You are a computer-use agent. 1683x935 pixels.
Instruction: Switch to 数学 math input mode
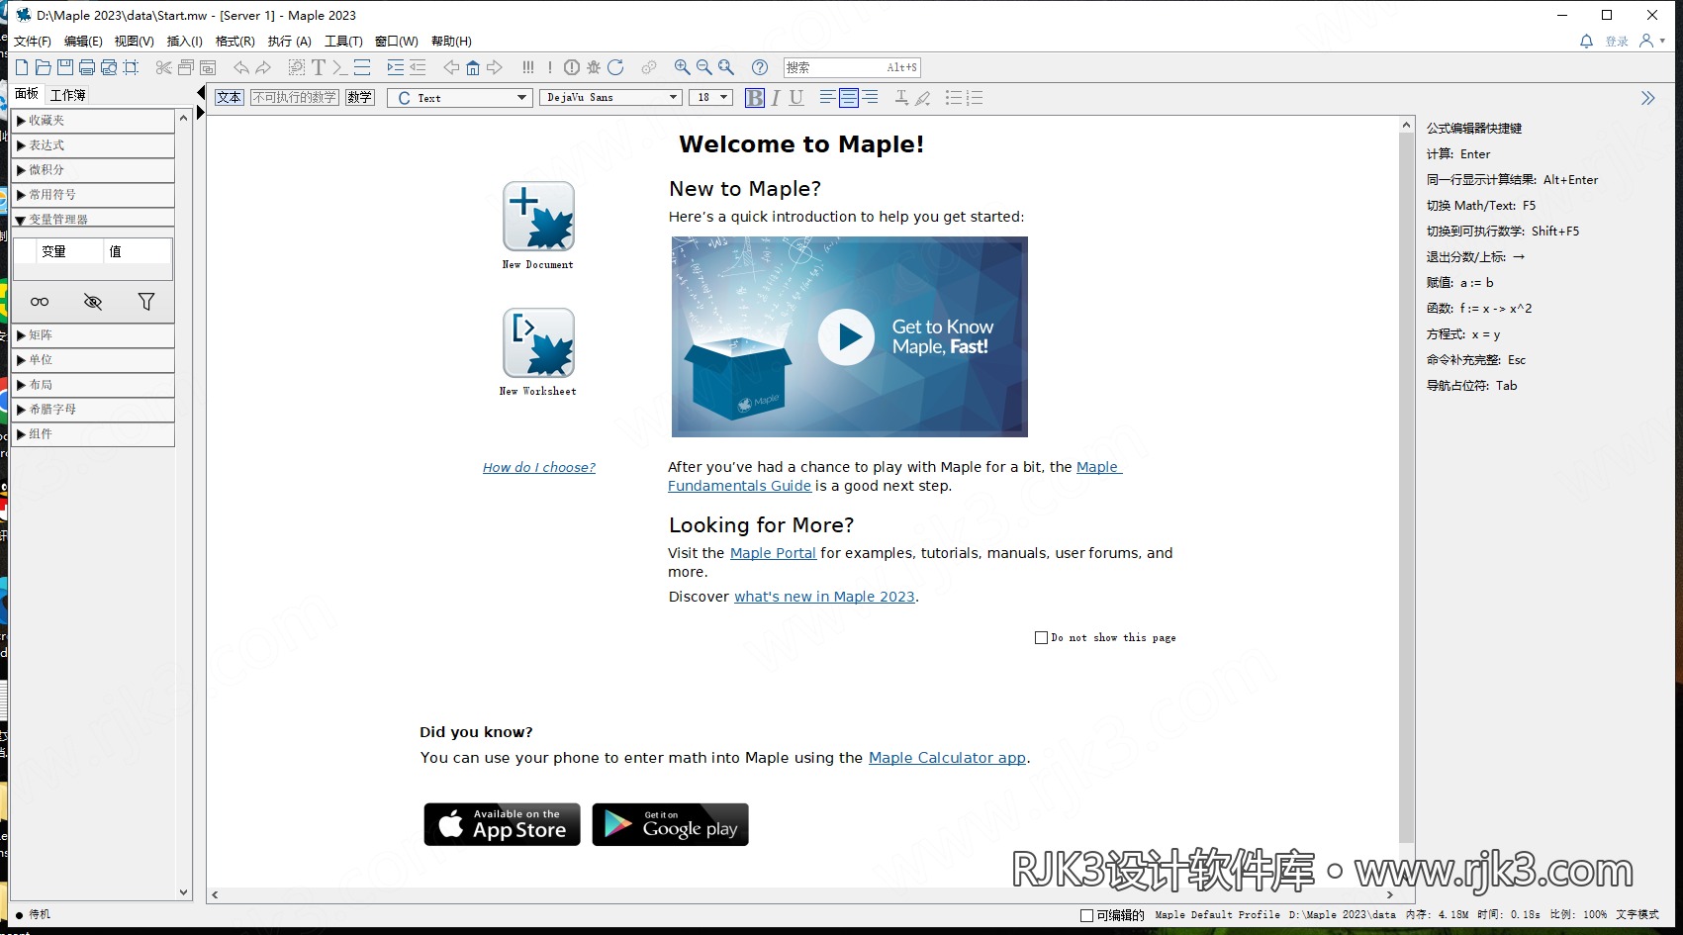360,98
